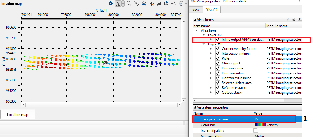Toggle the Picks item checkbox
Viewport: 323px width, 137px height.
218,58
